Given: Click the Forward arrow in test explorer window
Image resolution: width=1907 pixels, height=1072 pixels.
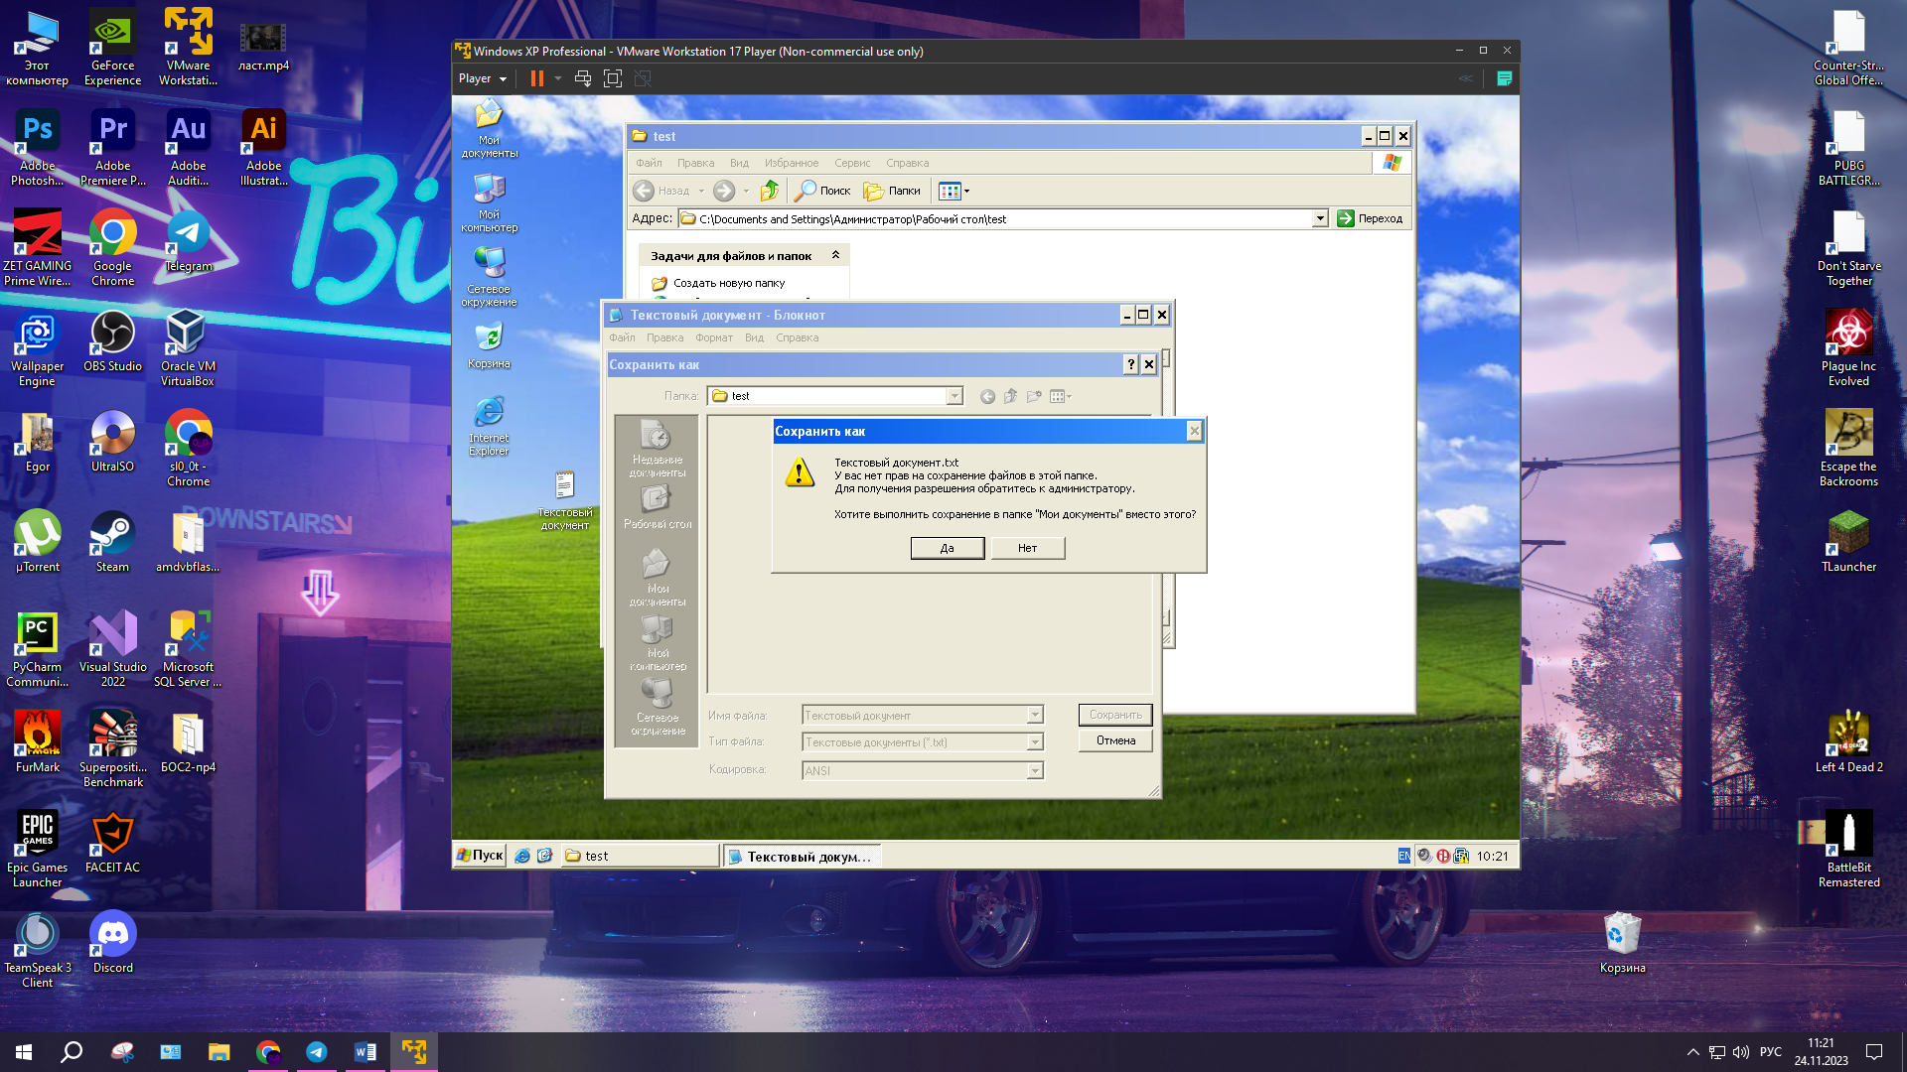Looking at the screenshot, I should click(x=724, y=191).
